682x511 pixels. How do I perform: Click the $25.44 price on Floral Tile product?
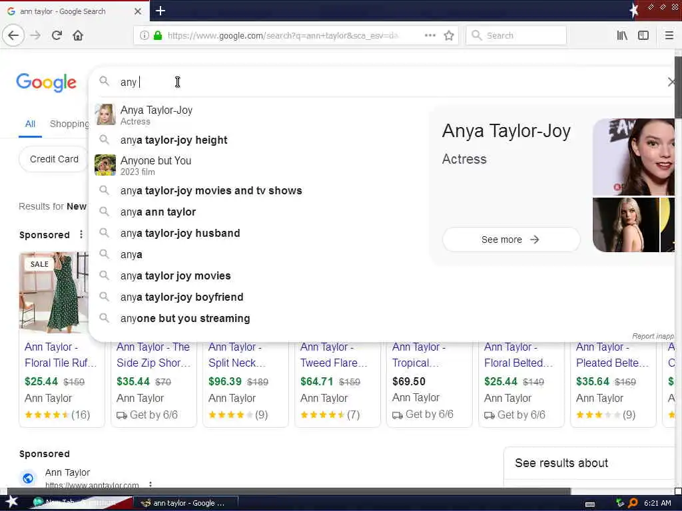pos(41,381)
